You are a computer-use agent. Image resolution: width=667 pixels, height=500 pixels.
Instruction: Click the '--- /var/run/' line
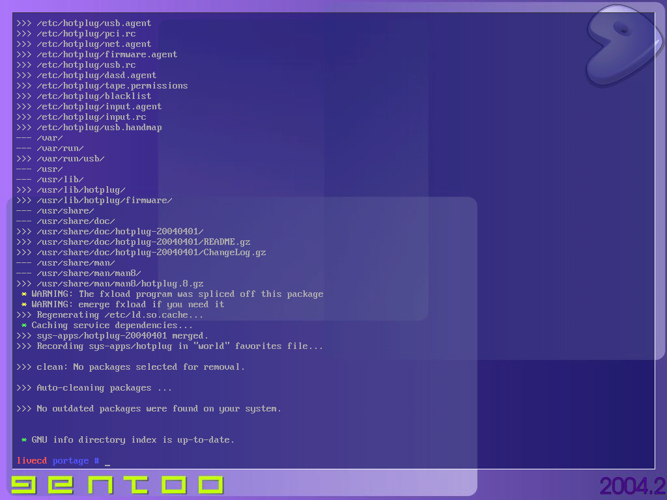click(50, 148)
